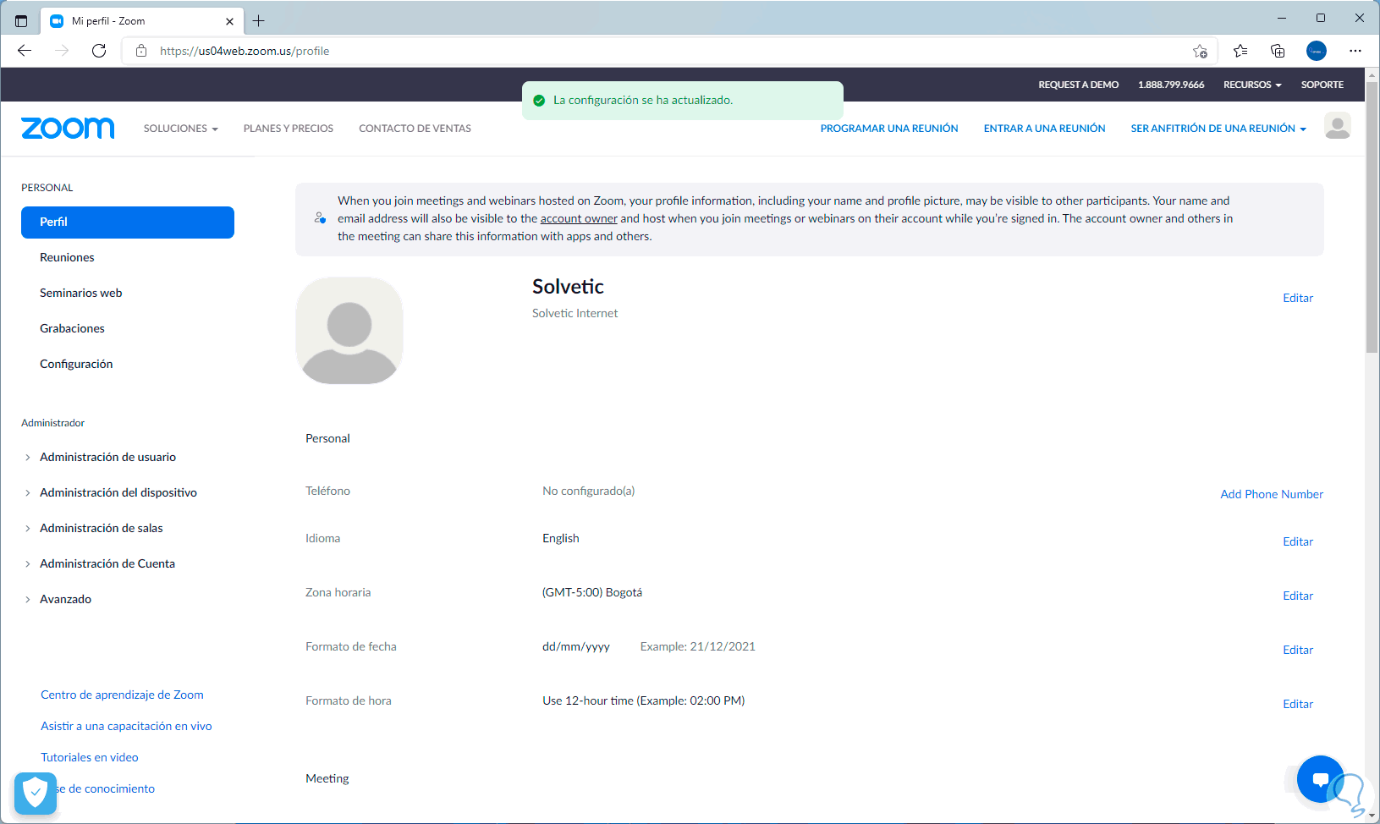Add this page to favorites

pos(1200,51)
